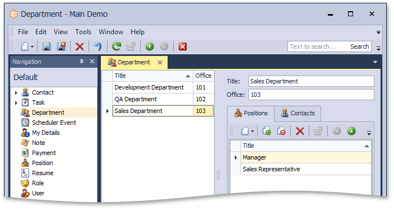Screen dimensions: 394x211
Task: Open the Window menu
Action: (111, 32)
